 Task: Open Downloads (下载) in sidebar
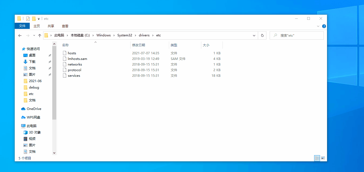click(32, 62)
